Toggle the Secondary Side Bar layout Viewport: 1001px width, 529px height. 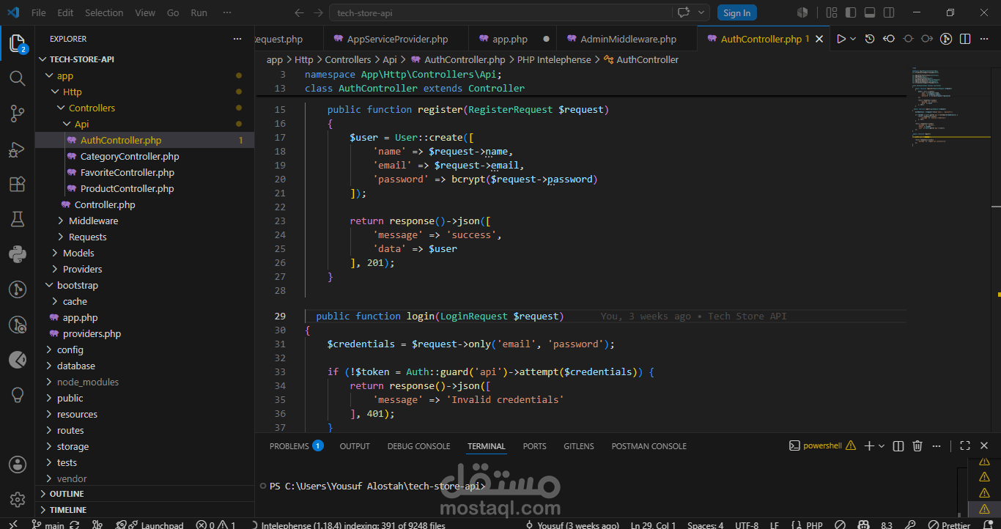[889, 12]
